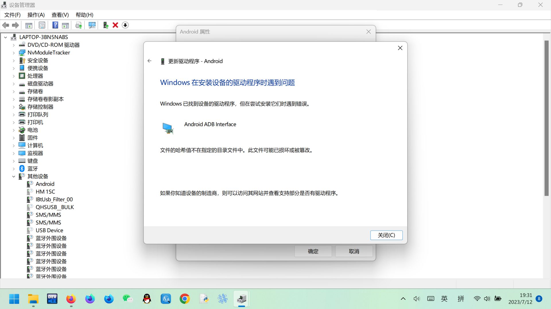The width and height of the screenshot is (551, 309).
Task: Open the 帮助(H) menu
Action: [84, 15]
